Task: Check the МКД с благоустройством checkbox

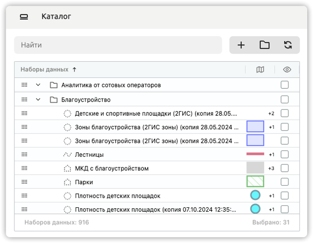Action: click(285, 168)
